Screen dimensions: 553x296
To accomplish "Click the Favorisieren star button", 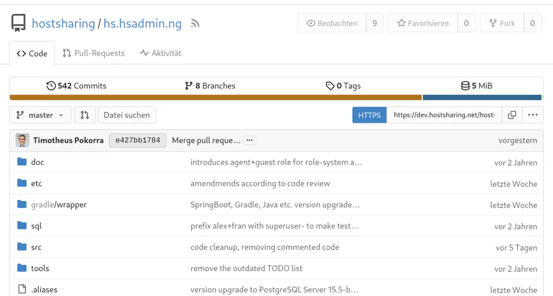I will pos(422,23).
